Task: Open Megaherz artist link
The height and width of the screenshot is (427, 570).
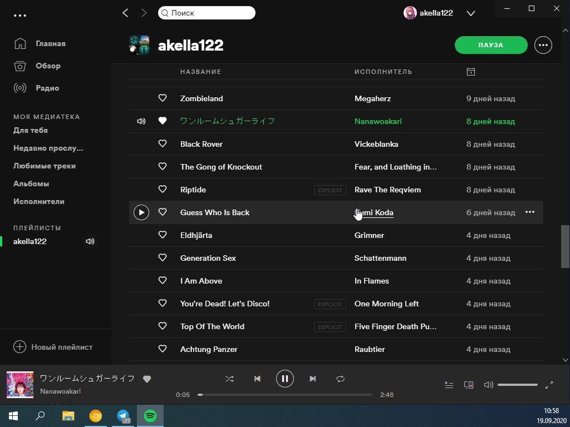Action: pyautogui.click(x=372, y=98)
